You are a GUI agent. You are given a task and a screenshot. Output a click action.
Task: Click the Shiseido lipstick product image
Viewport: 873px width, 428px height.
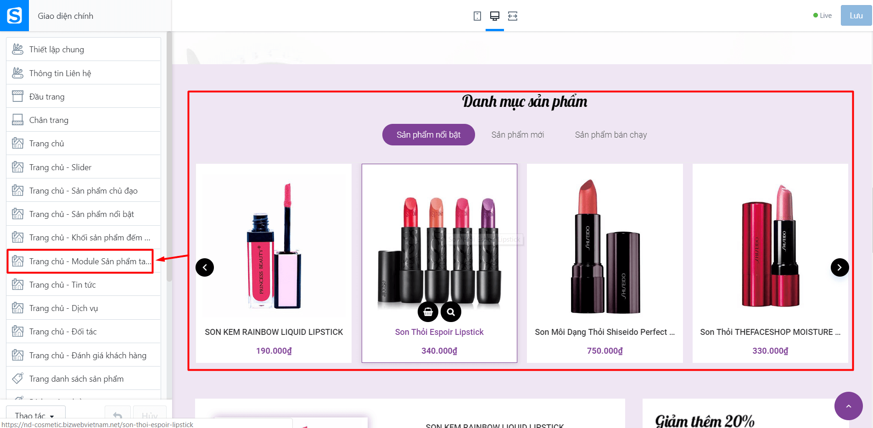[x=605, y=245]
